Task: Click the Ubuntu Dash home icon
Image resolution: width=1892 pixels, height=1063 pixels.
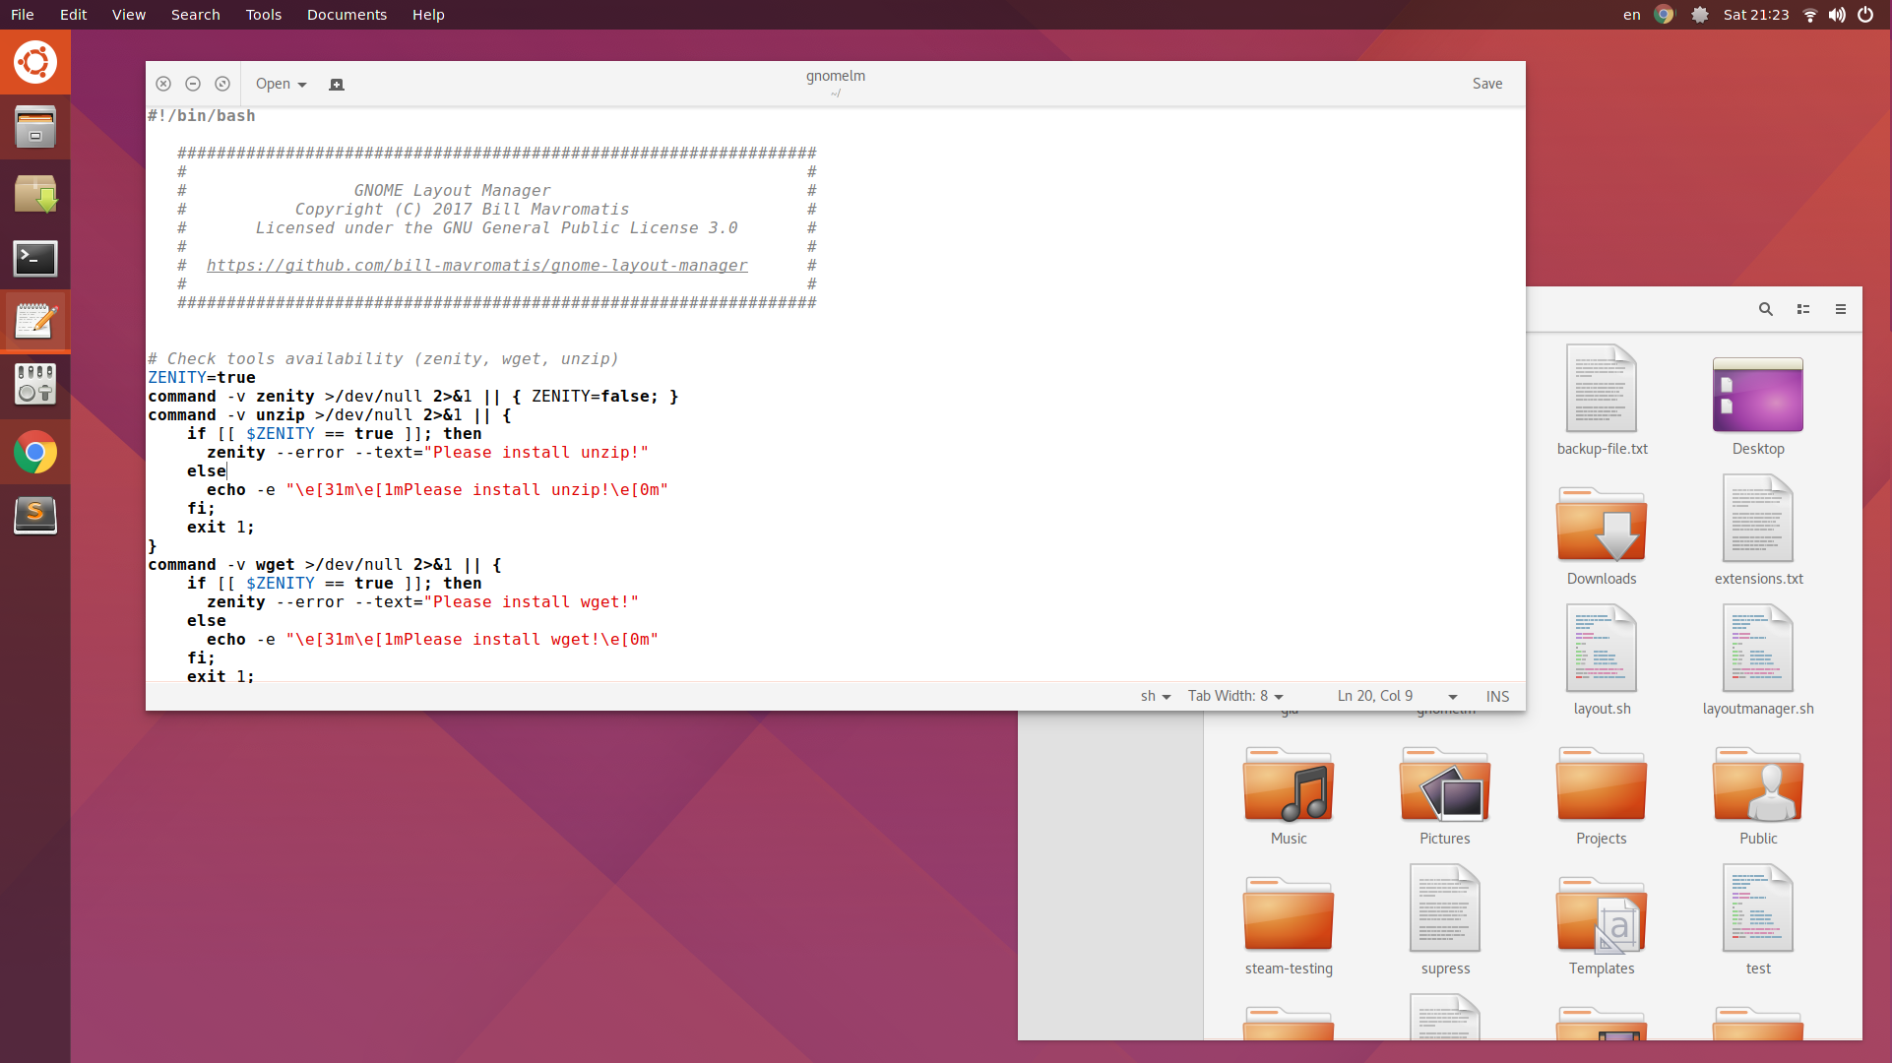Action: 35,63
